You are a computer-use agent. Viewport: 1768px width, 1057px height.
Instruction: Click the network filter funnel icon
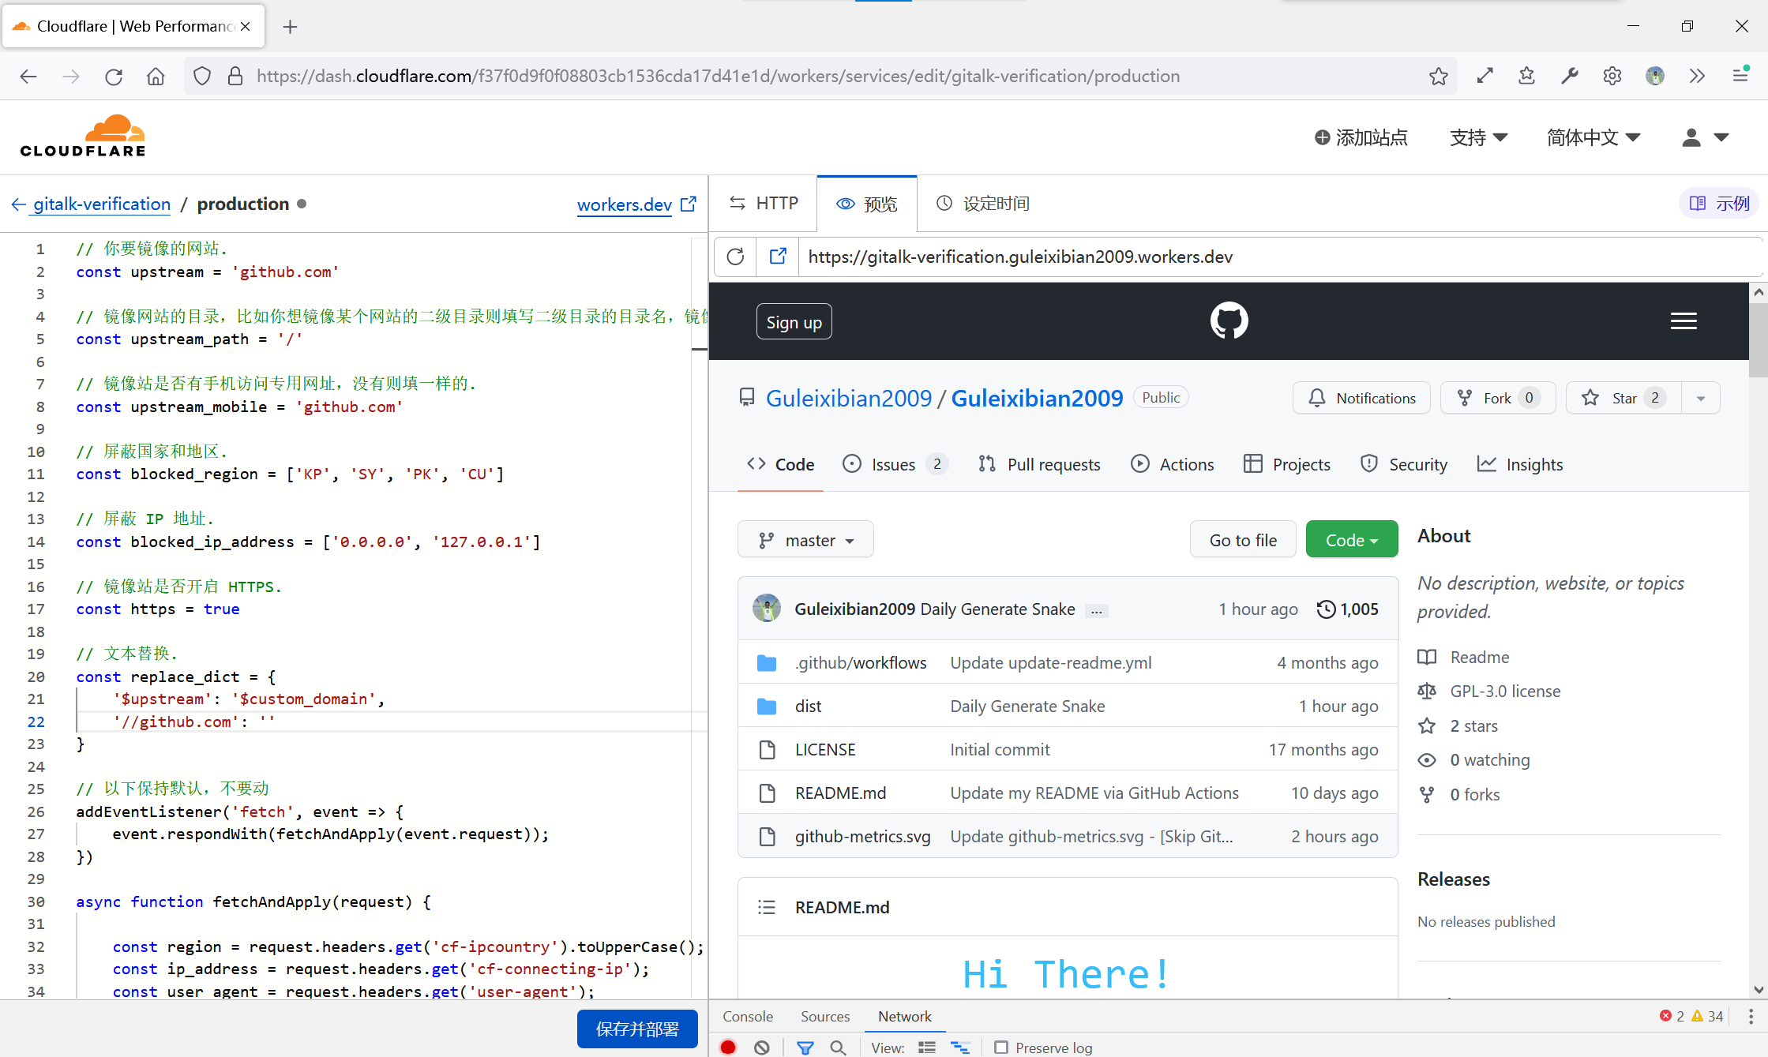point(805,1048)
